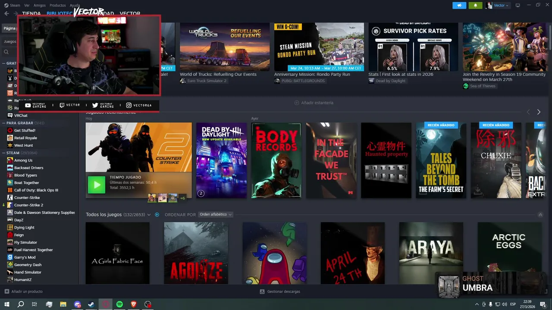This screenshot has height=310, width=552.
Task: Open the green notifications bell
Action: pos(475,5)
